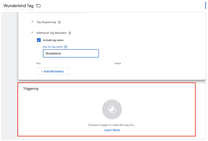Expand the Tag Sequencing chevron
This screenshot has height=141, width=208.
pos(32,21)
